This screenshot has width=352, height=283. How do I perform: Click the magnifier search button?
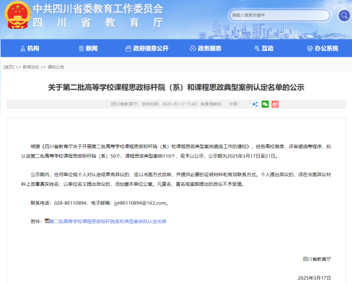(344, 15)
